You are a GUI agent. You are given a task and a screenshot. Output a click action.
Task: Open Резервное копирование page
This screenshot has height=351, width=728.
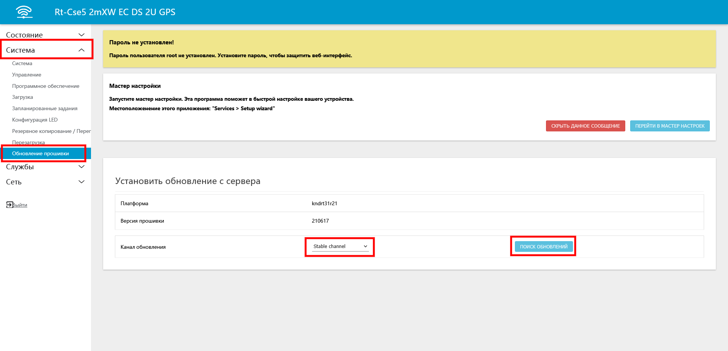click(52, 131)
